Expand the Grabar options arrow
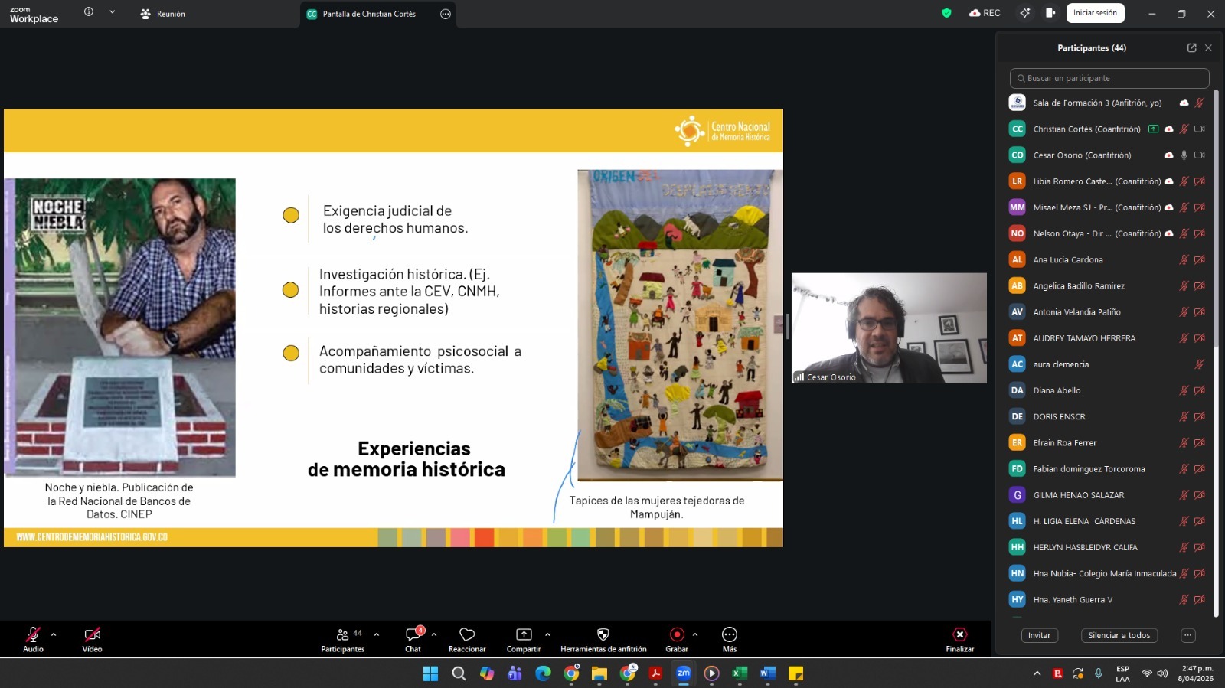Viewport: 1225px width, 688px height. [695, 634]
